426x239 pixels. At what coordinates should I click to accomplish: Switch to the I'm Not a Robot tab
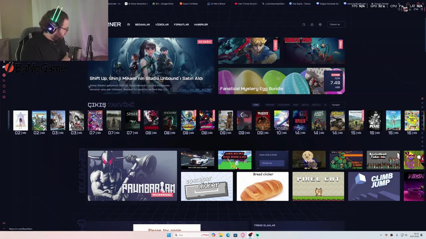[217, 4]
